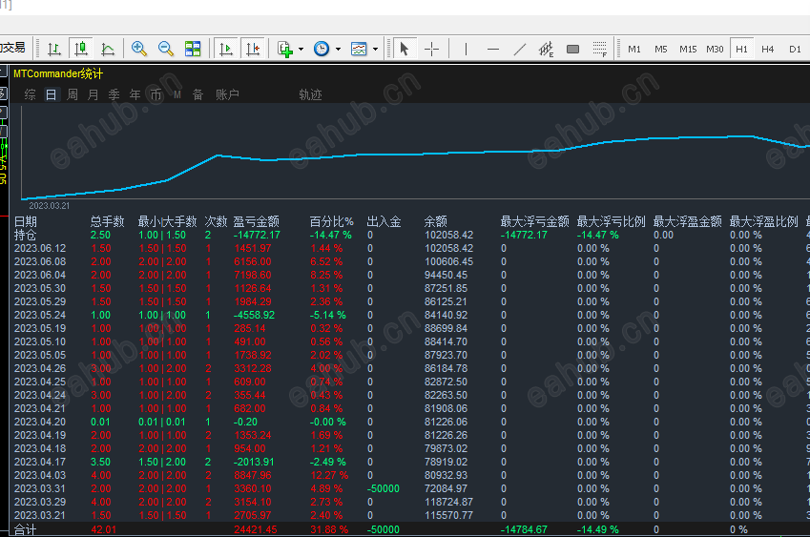This screenshot has height=537, width=810.
Task: Select the bar chart display icon
Action: (x=54, y=49)
